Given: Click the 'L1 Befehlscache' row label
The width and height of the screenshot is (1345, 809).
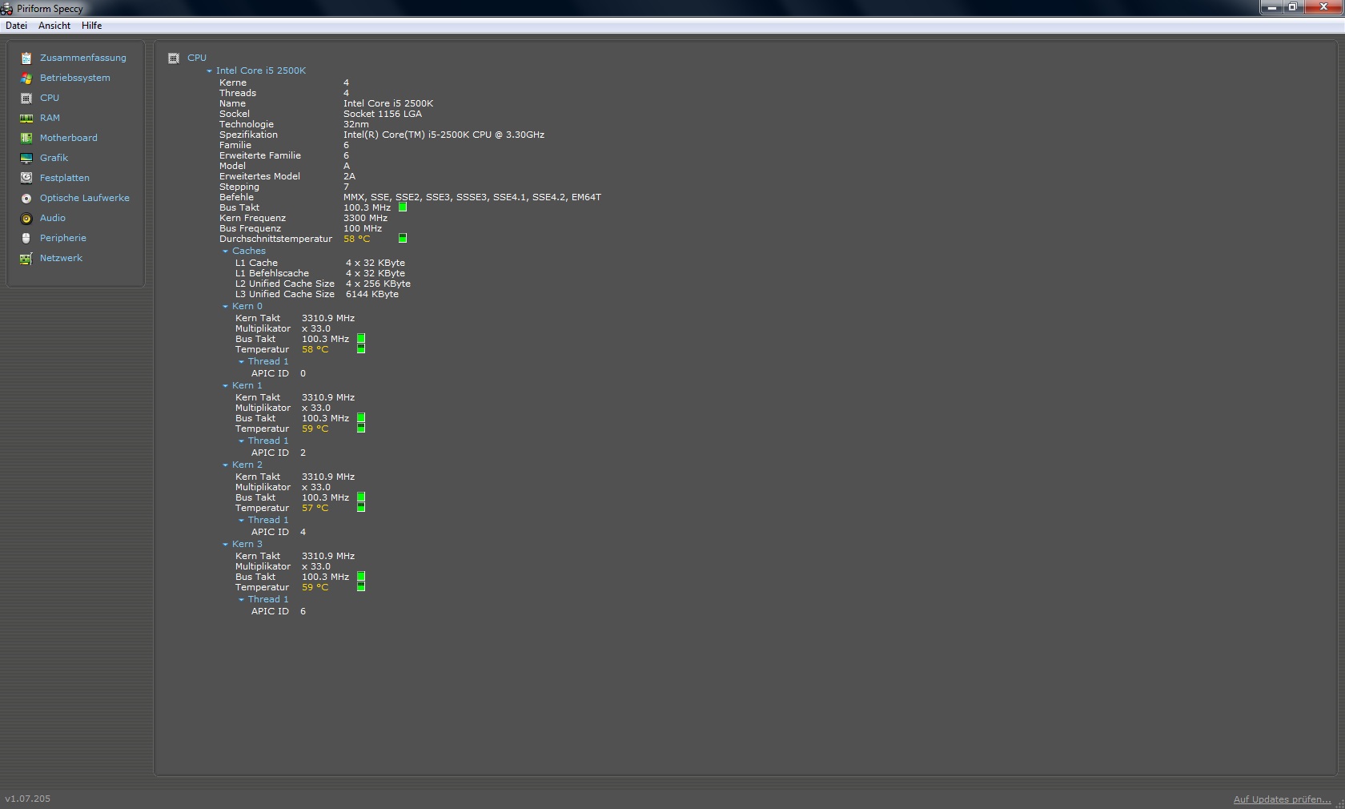Looking at the screenshot, I should (272, 273).
